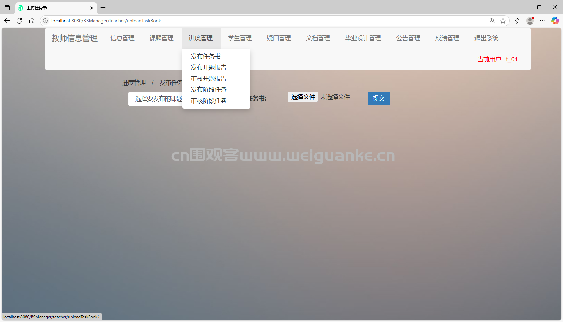563x322 pixels.
Task: Maximize the browser window
Action: click(539, 7)
